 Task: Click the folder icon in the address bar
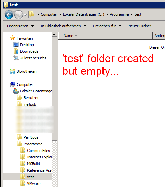point(32,14)
